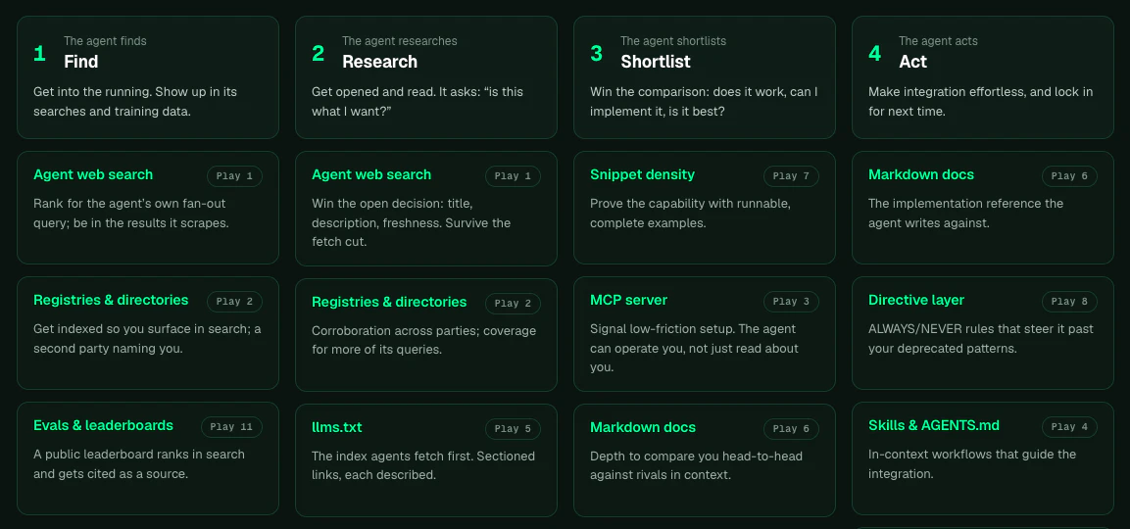The image size is (1130, 529).
Task: Click the Play 3 badge
Action: click(x=791, y=302)
